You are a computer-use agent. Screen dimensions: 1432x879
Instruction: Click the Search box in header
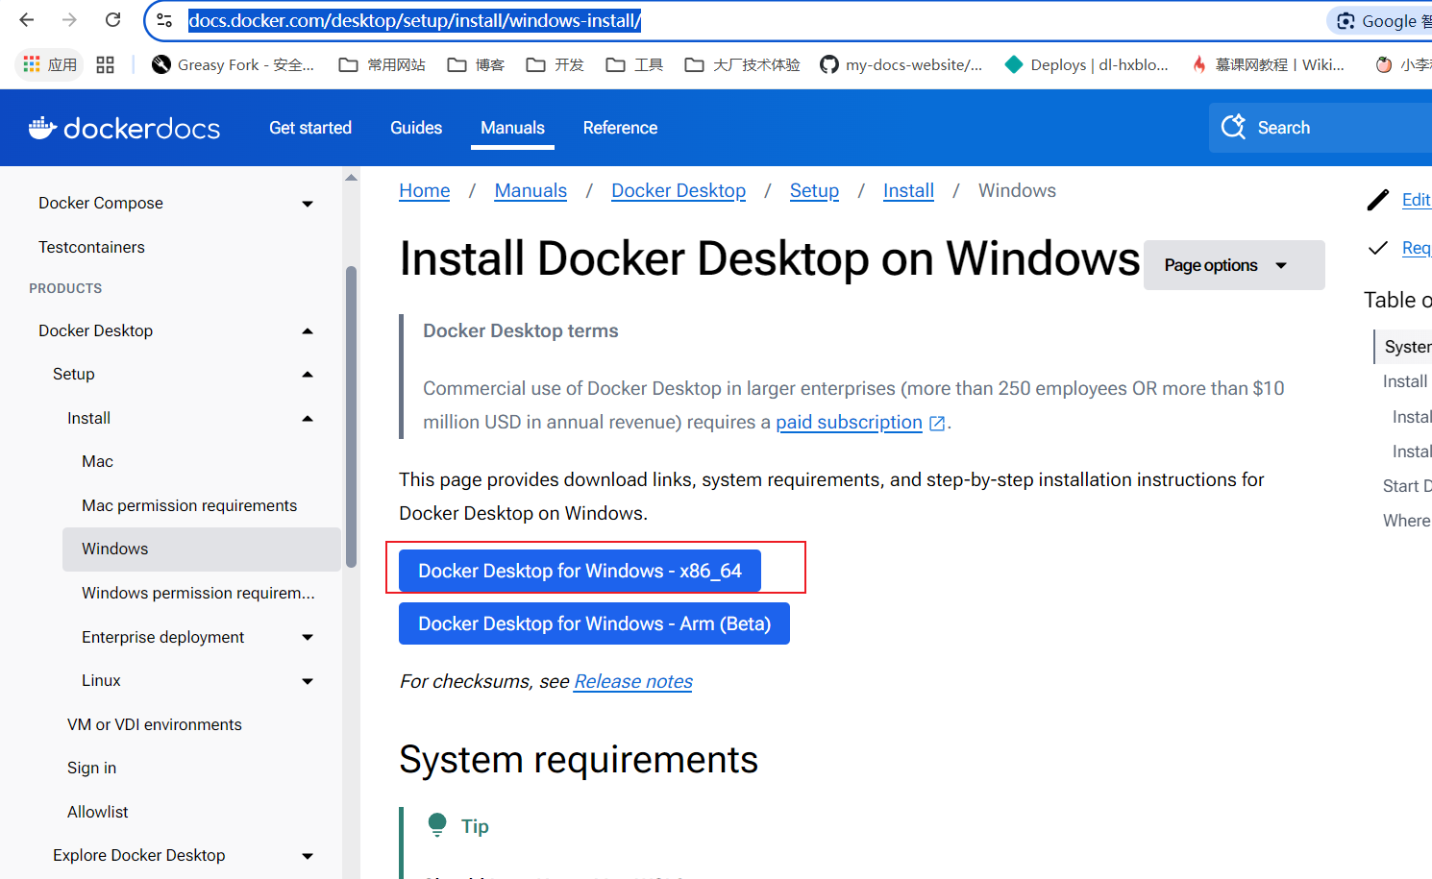[1321, 128]
